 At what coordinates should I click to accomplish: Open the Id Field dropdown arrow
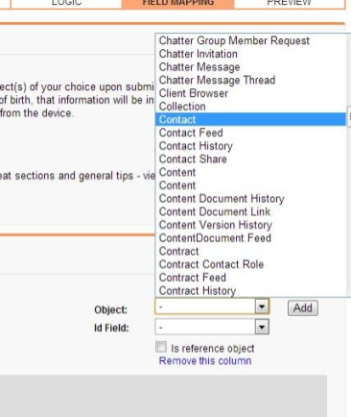(x=262, y=327)
